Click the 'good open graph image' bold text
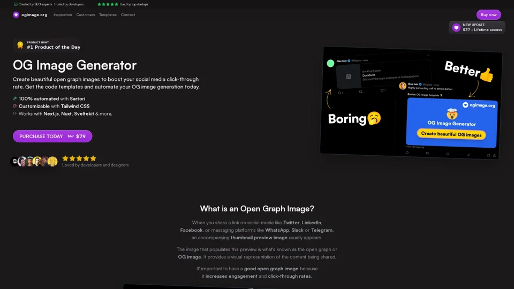This screenshot has height=289, width=514. click(x=271, y=269)
